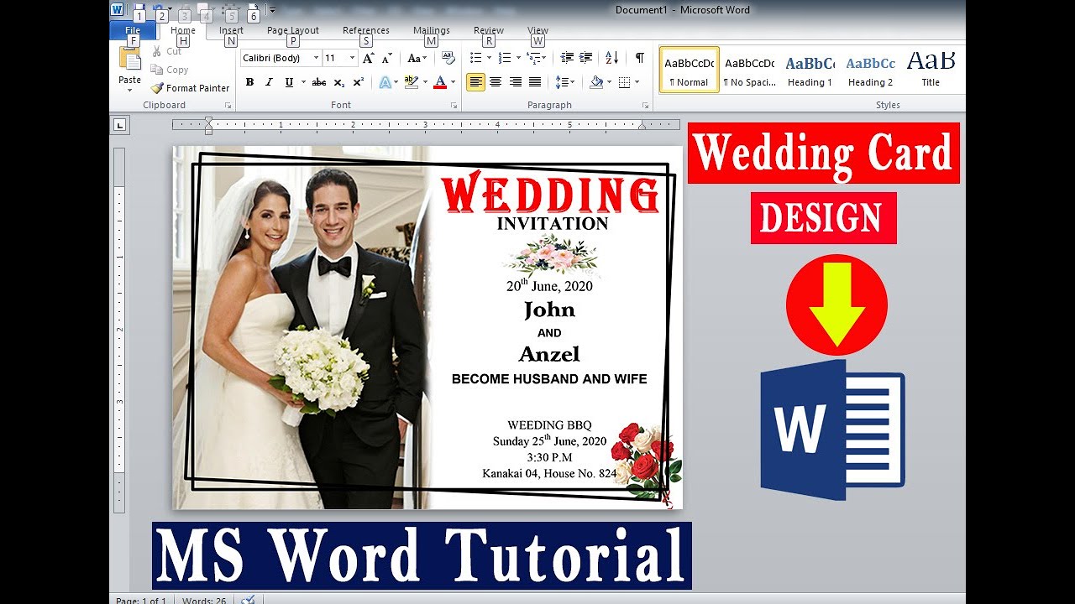Switch to the Insert tab
The image size is (1075, 604).
coord(231,30)
